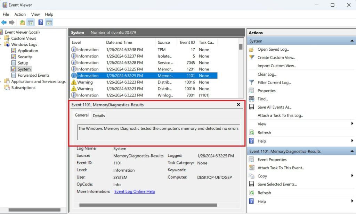The height and width of the screenshot is (214, 356).
Task: Toggle the console tree with the show/hide tree icon
Action: (30, 22)
